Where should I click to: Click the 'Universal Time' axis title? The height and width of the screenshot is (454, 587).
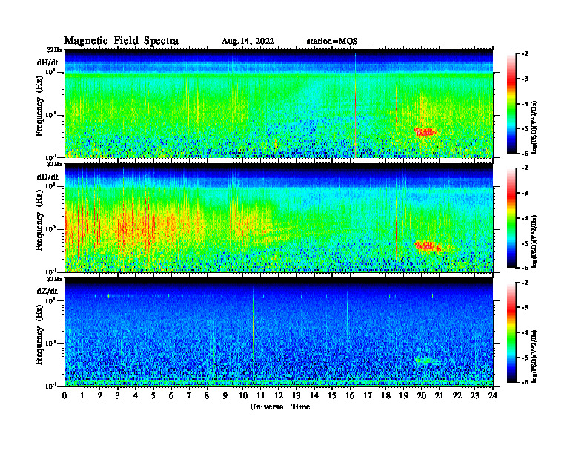point(279,407)
